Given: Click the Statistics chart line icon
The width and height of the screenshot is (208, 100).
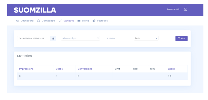Looking at the screenshot, I should [60, 21].
